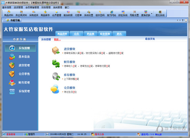Open the 进货模块 link
The width and height of the screenshot is (190, 138).
pos(69,49)
